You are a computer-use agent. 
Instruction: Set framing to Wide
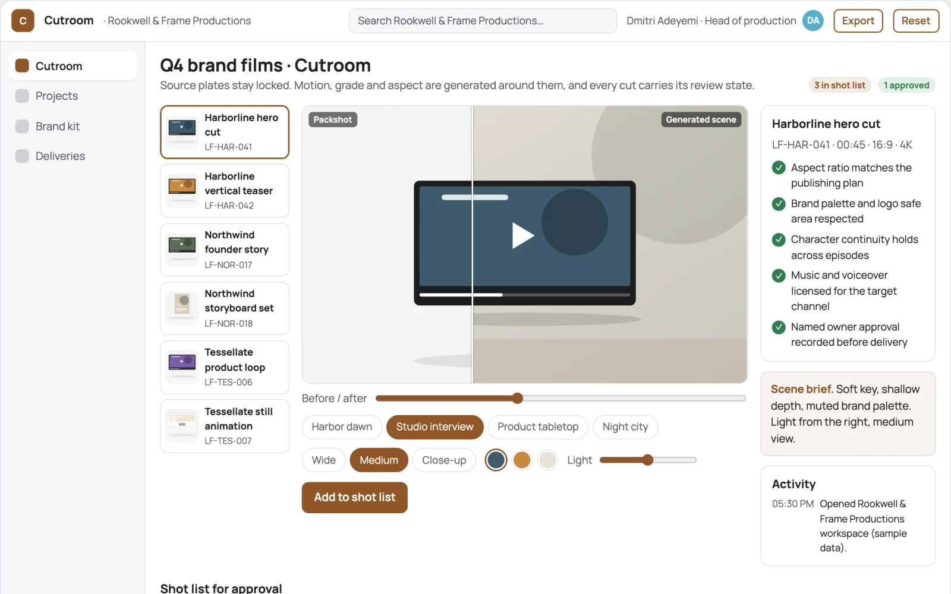pos(323,460)
